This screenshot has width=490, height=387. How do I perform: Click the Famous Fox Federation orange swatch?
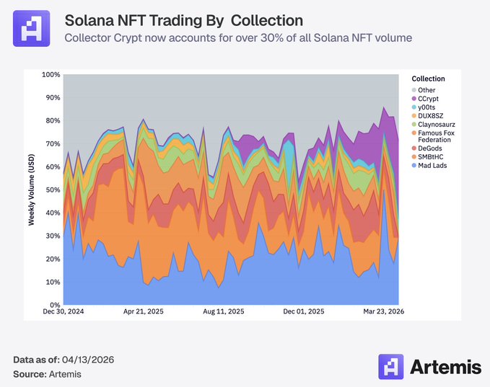(414, 133)
